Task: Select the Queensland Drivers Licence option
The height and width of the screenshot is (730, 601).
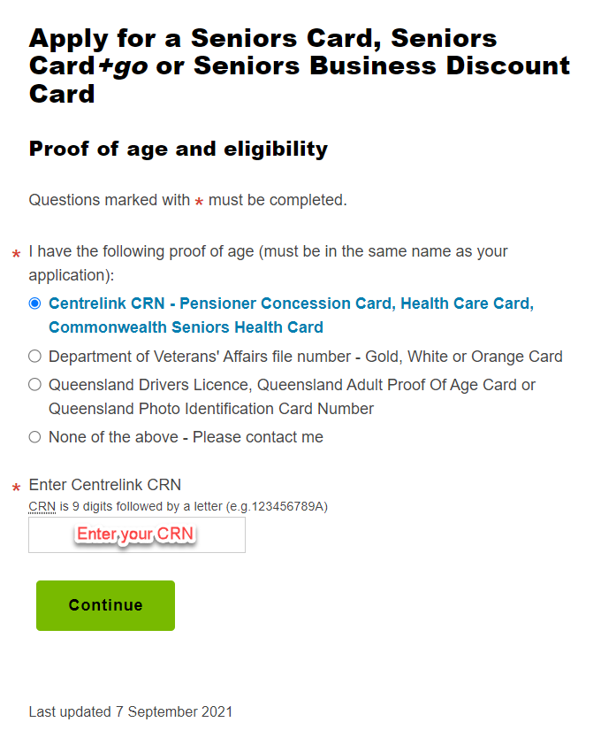Action: (x=34, y=385)
